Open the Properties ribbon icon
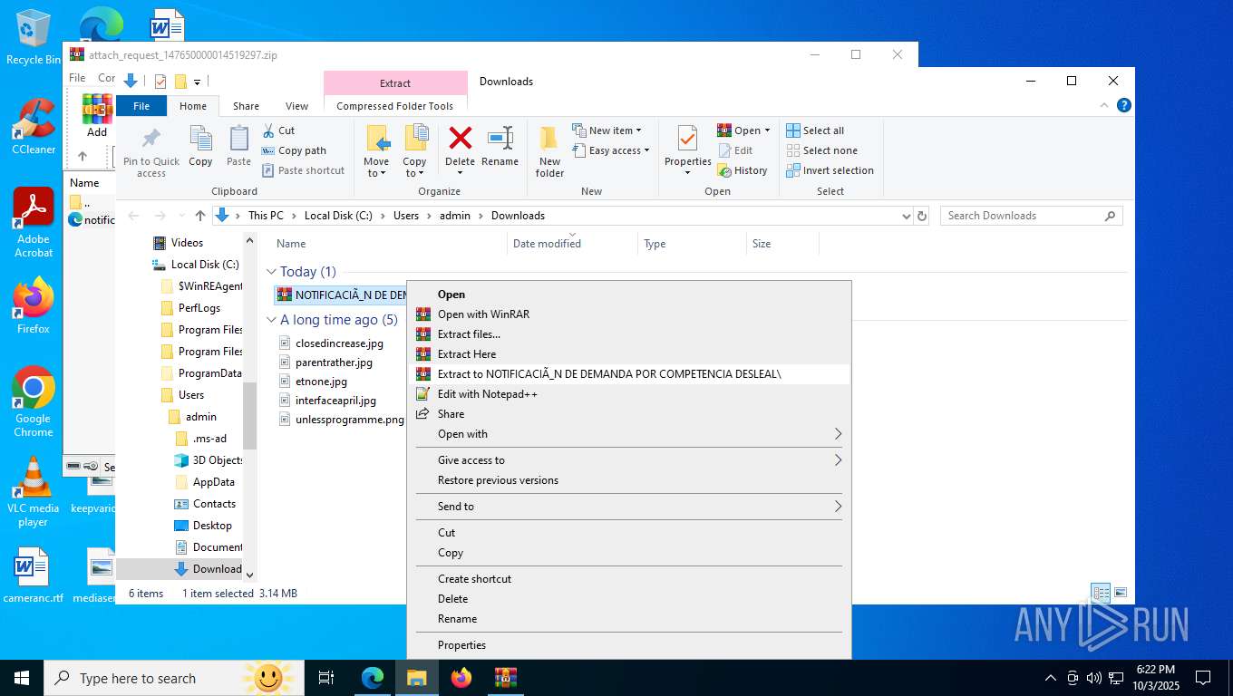Viewport: 1233px width, 696px height. (687, 151)
